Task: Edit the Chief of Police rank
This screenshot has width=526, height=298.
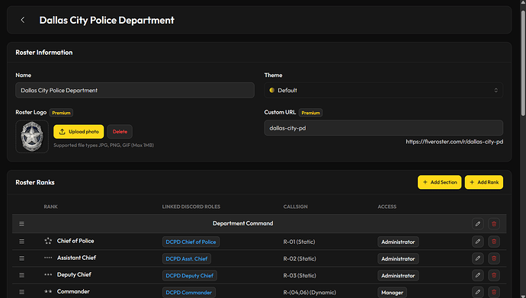Action: (x=478, y=242)
